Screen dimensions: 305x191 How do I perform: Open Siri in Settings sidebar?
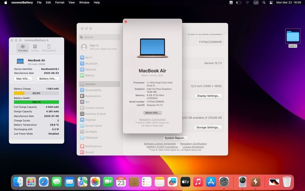100,102
